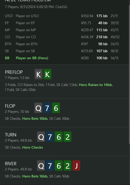Viewport: 130px width, 185px height.
Task: Click the green 2 card in River section
Action: tap(67, 166)
